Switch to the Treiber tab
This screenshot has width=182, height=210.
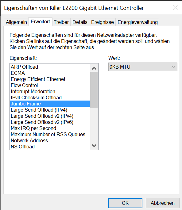[x=61, y=22]
